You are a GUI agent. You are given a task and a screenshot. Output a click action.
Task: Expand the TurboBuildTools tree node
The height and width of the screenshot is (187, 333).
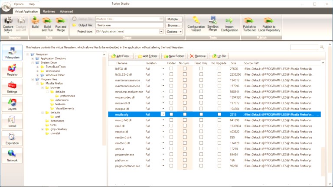(x=37, y=67)
